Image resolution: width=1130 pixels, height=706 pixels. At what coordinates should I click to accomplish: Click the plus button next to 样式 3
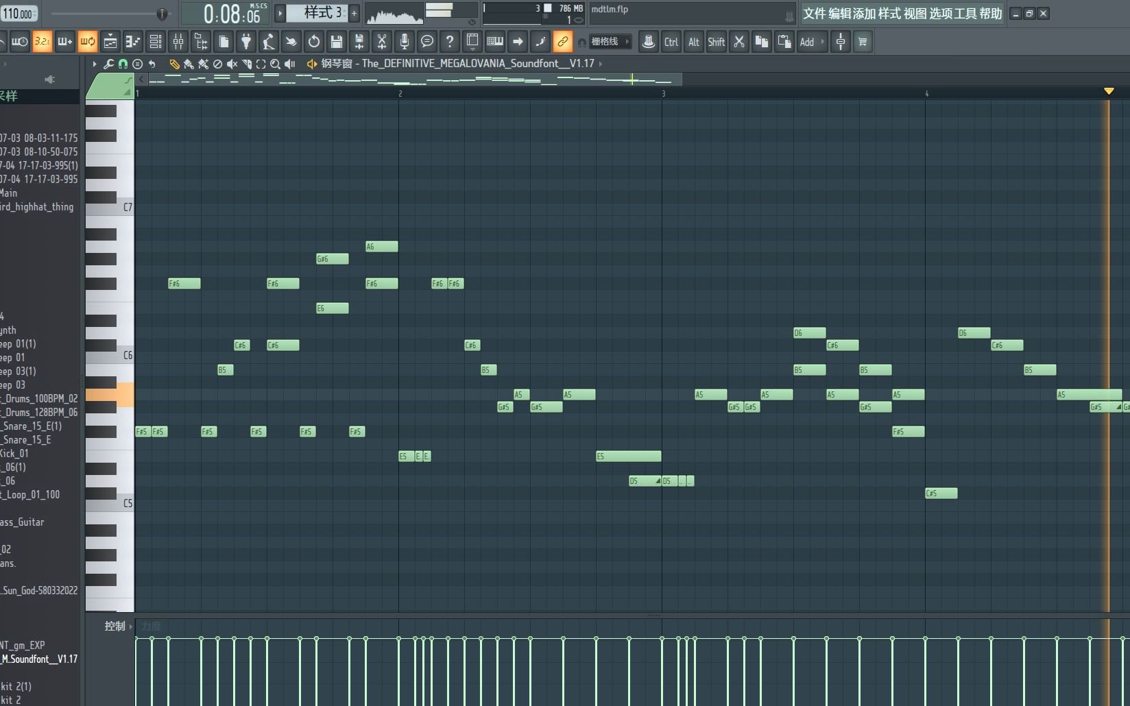354,13
